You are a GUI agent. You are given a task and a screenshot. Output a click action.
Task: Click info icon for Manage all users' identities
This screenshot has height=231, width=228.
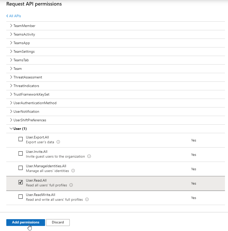pos(73,171)
